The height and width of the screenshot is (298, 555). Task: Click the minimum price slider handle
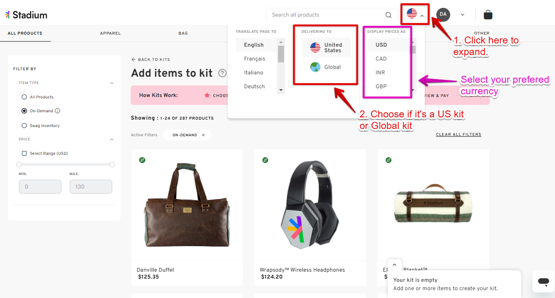click(19, 164)
